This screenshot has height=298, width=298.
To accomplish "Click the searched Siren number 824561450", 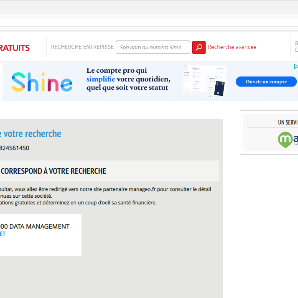I will tap(15, 148).
